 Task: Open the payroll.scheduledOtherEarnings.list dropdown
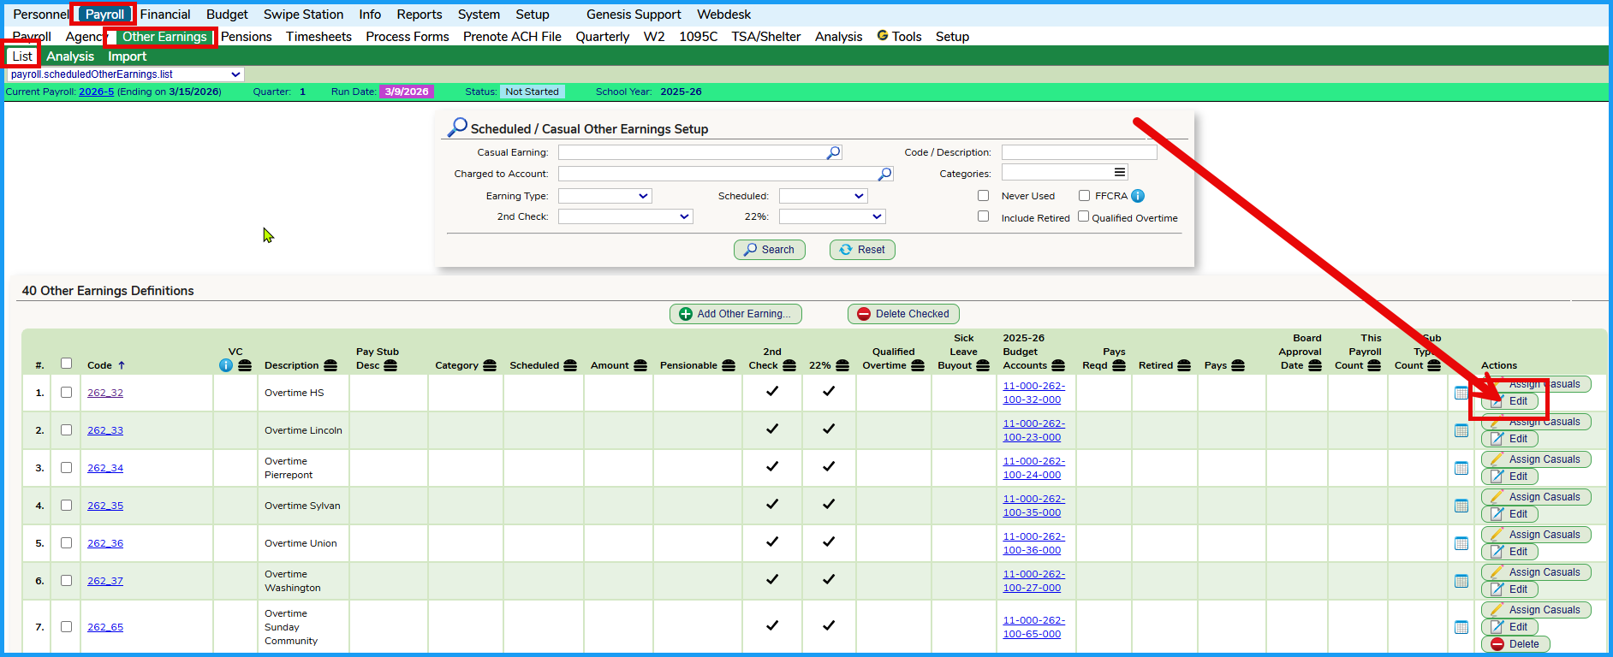[x=125, y=74]
